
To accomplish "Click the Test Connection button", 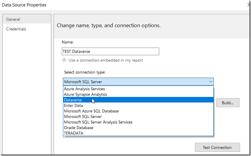I will 217,147.
